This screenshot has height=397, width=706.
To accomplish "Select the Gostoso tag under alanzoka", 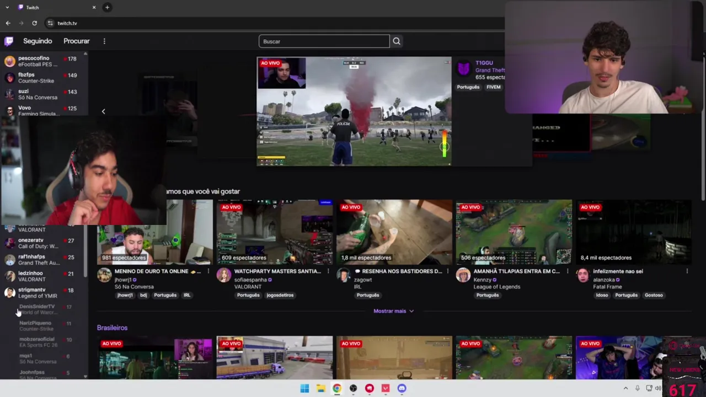I will [654, 295].
